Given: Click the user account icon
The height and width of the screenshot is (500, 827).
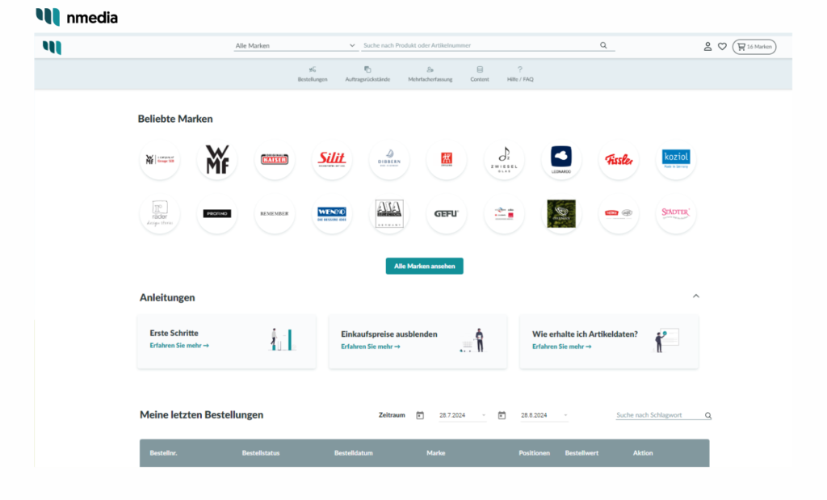Looking at the screenshot, I should 708,46.
